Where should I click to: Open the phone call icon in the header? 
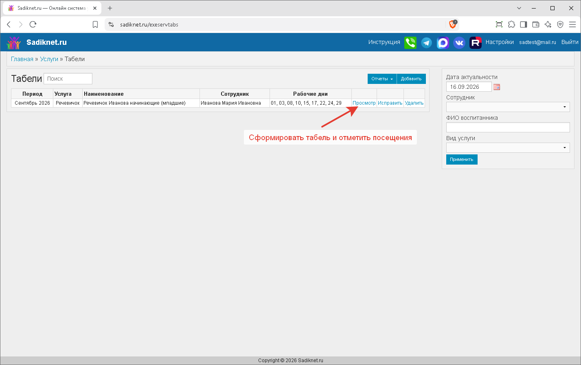click(x=410, y=42)
